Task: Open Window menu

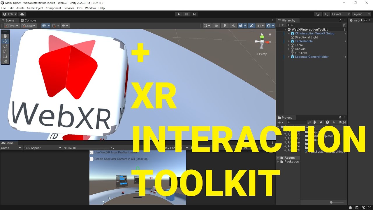Action: tap(90, 8)
